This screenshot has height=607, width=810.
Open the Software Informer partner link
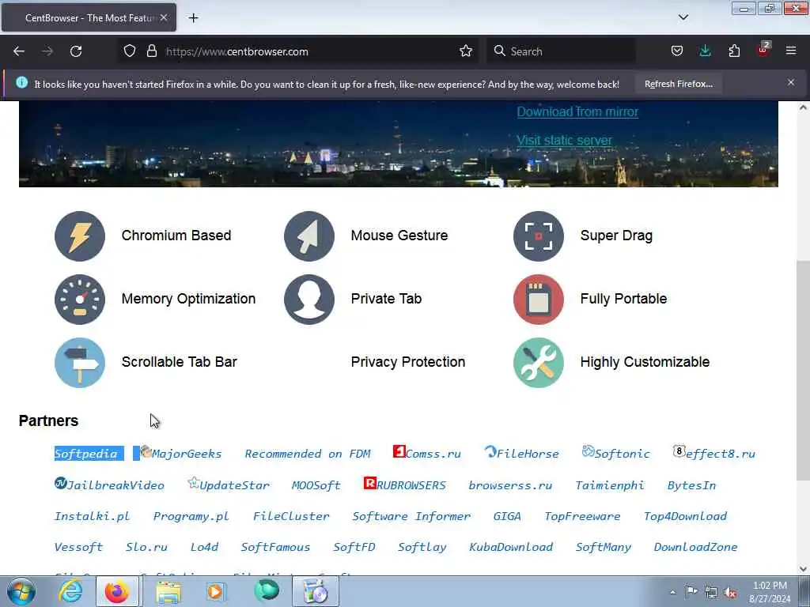tap(411, 516)
